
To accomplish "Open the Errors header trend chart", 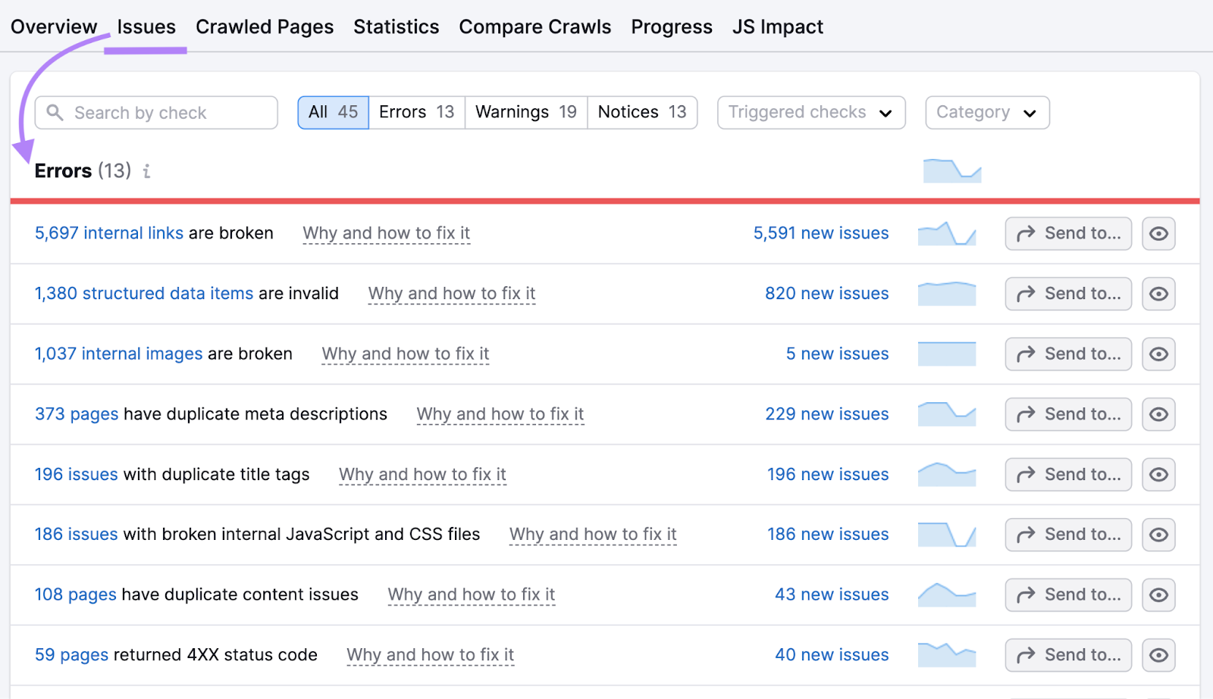I will 952,170.
